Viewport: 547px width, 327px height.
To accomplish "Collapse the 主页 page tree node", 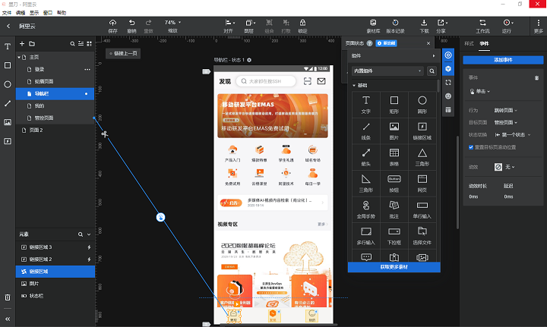I will [x=19, y=57].
